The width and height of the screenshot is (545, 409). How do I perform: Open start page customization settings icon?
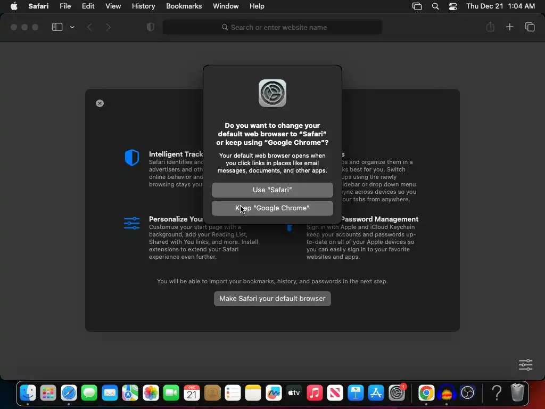[x=525, y=365]
